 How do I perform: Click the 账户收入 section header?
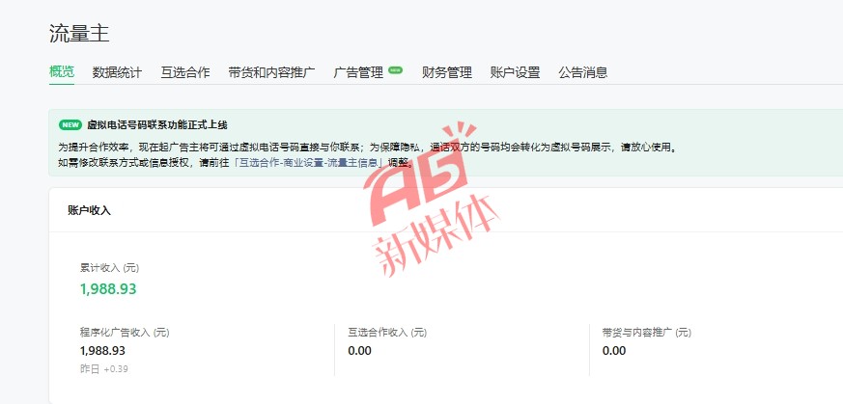point(89,210)
